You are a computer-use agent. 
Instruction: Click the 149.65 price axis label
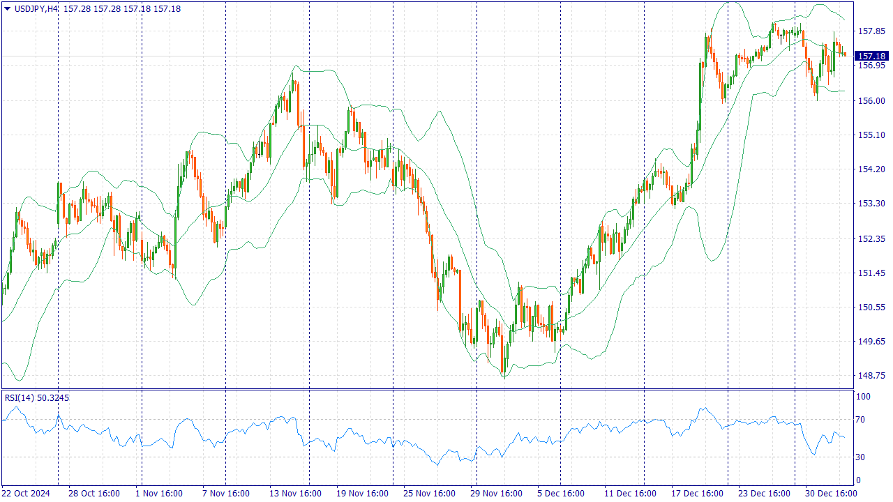tap(871, 342)
